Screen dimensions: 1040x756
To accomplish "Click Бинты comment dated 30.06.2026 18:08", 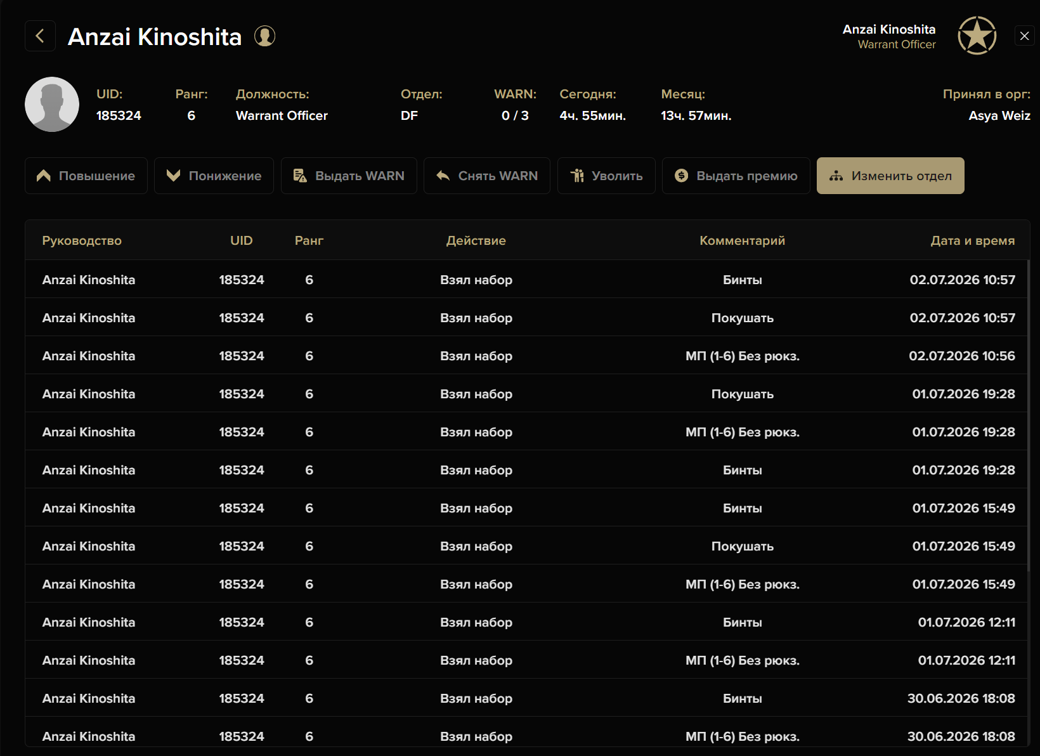I will [x=743, y=698].
